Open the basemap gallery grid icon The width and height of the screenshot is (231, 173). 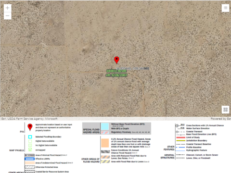[x=225, y=110]
